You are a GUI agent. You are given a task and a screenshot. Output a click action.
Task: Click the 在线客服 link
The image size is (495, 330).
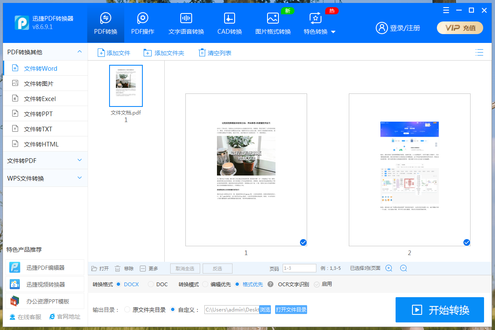click(25, 317)
